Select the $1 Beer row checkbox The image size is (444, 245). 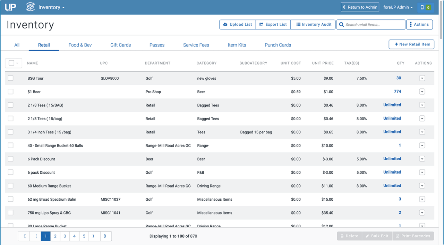point(11,92)
